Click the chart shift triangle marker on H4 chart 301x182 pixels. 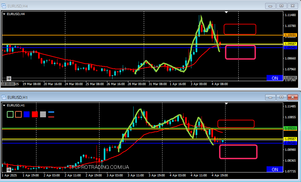pos(226,12)
